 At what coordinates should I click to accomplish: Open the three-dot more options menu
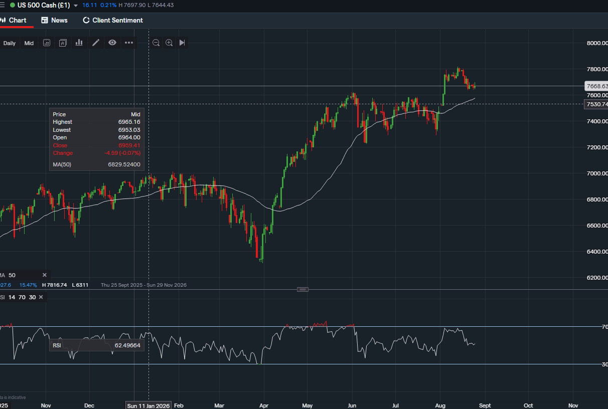pos(129,43)
